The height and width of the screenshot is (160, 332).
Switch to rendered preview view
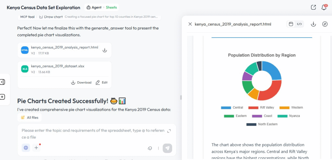291,24
